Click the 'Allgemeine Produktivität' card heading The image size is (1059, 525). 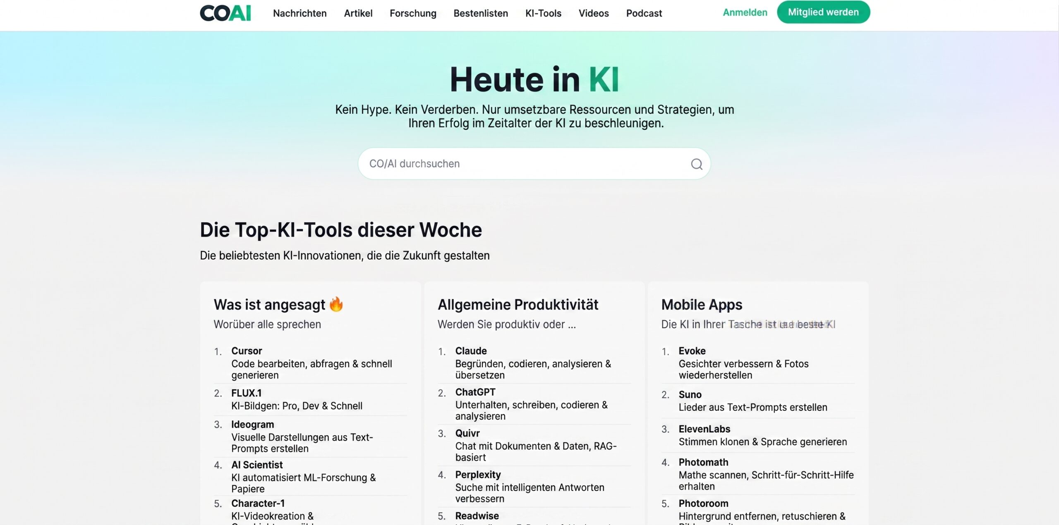(518, 305)
